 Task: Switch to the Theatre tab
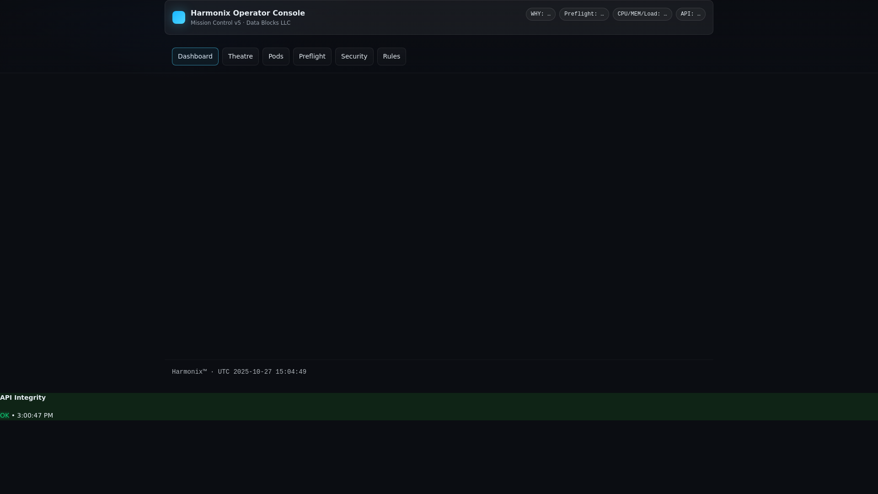click(240, 56)
